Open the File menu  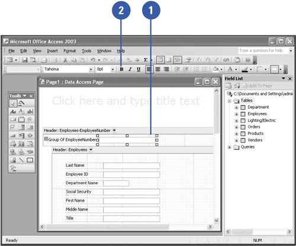point(11,51)
